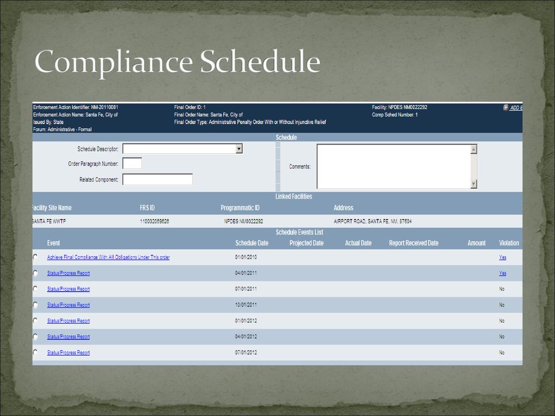Click the schedule date 07/01/2012
Viewport: 555px width, 416px height.
point(246,353)
